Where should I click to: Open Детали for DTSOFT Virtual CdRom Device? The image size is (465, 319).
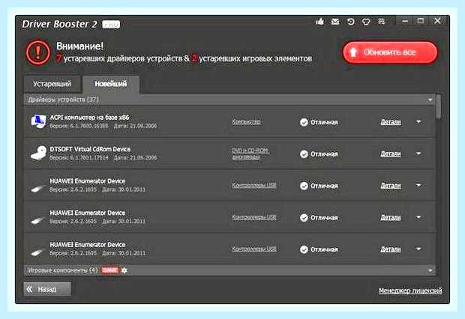pyautogui.click(x=391, y=154)
